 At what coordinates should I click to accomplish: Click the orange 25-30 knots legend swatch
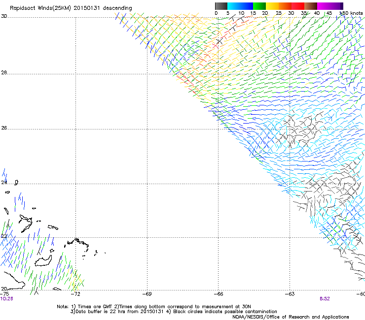coord(285,6)
